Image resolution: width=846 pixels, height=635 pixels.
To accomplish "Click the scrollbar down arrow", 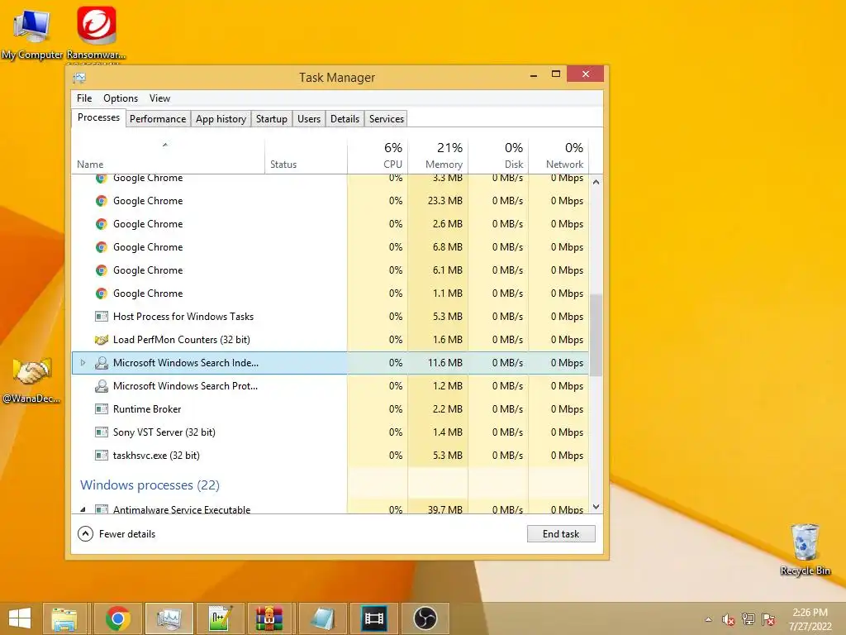I will coord(596,507).
